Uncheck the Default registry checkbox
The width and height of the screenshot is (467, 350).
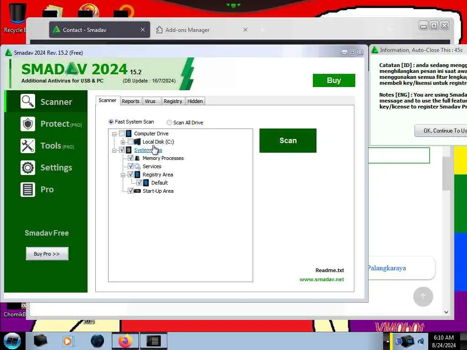tap(139, 182)
